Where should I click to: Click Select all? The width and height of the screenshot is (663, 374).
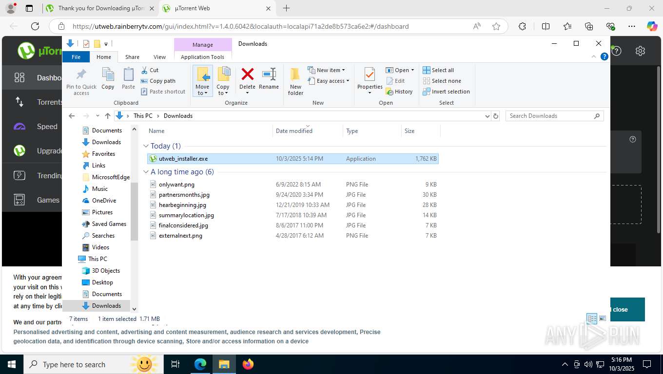point(438,70)
